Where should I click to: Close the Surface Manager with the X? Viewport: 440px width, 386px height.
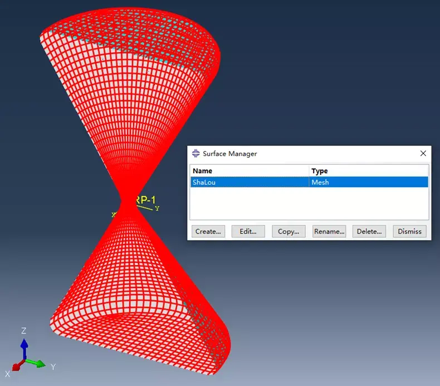click(x=423, y=153)
